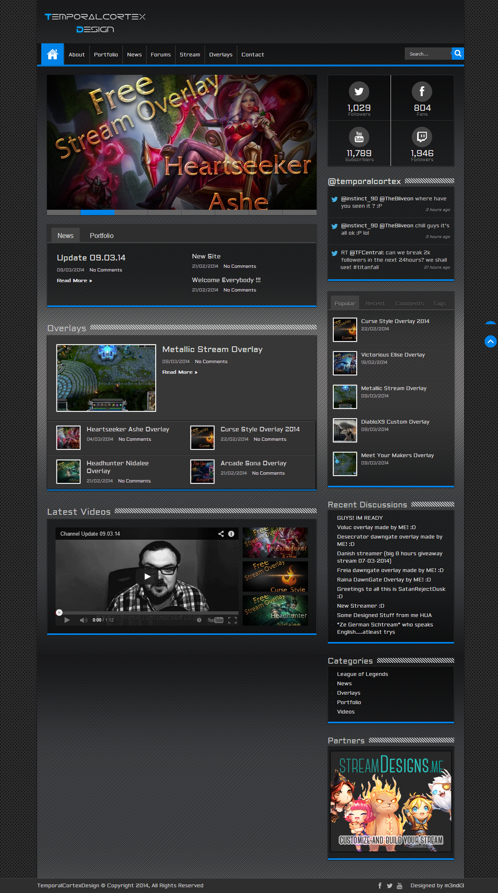This screenshot has height=893, width=498.
Task: Open the Arcade Sona Overlay post title
Action: pyautogui.click(x=253, y=463)
